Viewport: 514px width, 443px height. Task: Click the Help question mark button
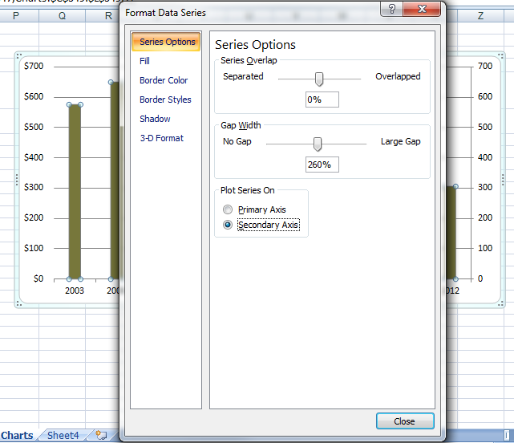(x=391, y=10)
